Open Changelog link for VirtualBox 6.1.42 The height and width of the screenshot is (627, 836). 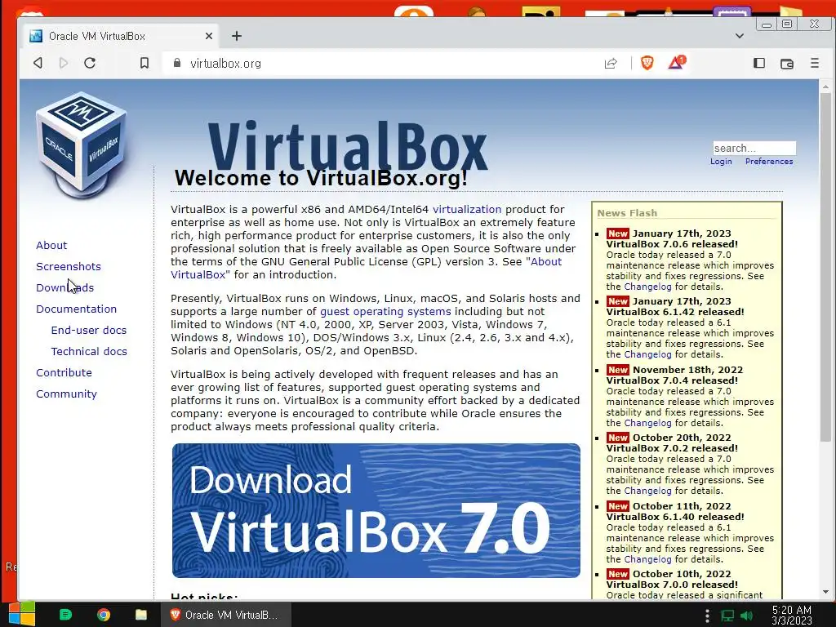(647, 354)
